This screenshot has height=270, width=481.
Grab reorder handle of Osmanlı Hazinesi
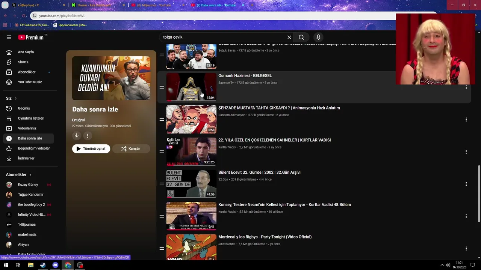tap(162, 87)
